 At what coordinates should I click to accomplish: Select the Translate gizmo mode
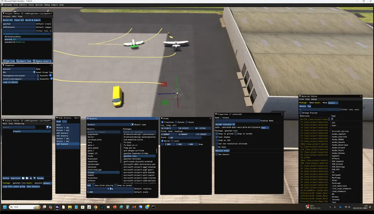click(x=162, y=122)
